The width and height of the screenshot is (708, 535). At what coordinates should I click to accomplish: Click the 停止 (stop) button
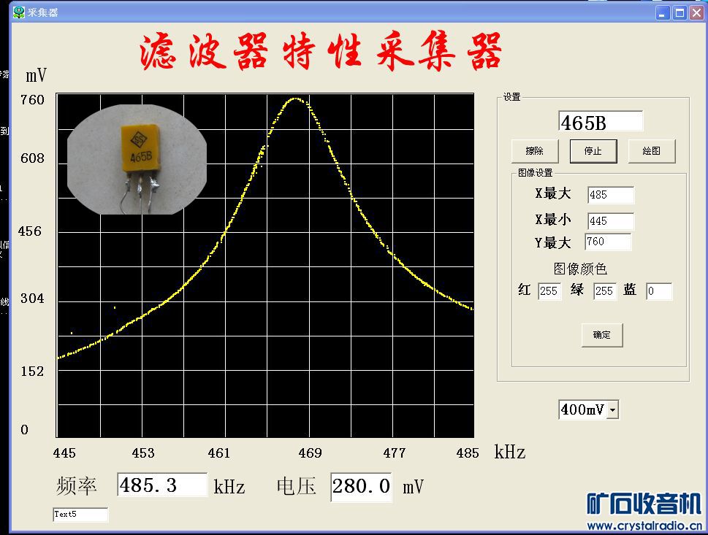[x=593, y=151]
